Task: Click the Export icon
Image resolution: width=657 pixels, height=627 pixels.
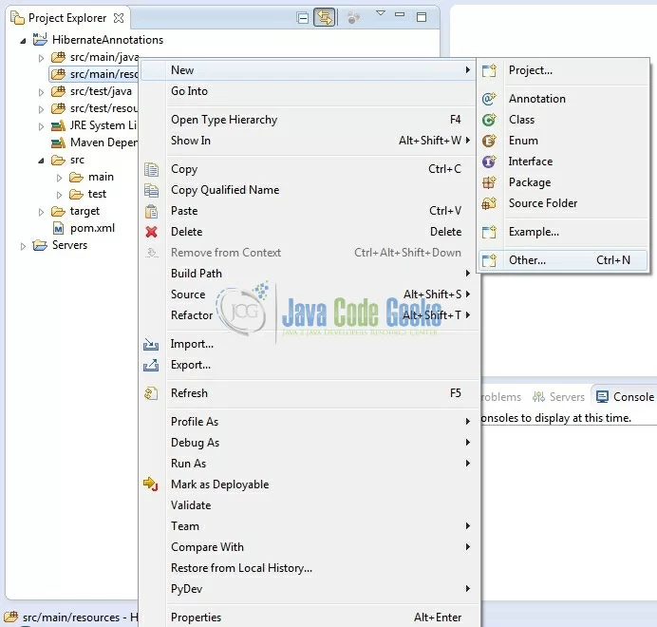Action: (x=151, y=366)
